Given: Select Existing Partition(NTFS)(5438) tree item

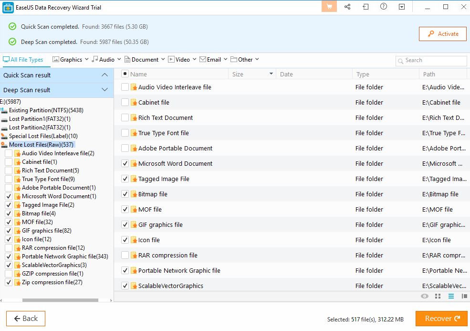Looking at the screenshot, I should coord(46,110).
